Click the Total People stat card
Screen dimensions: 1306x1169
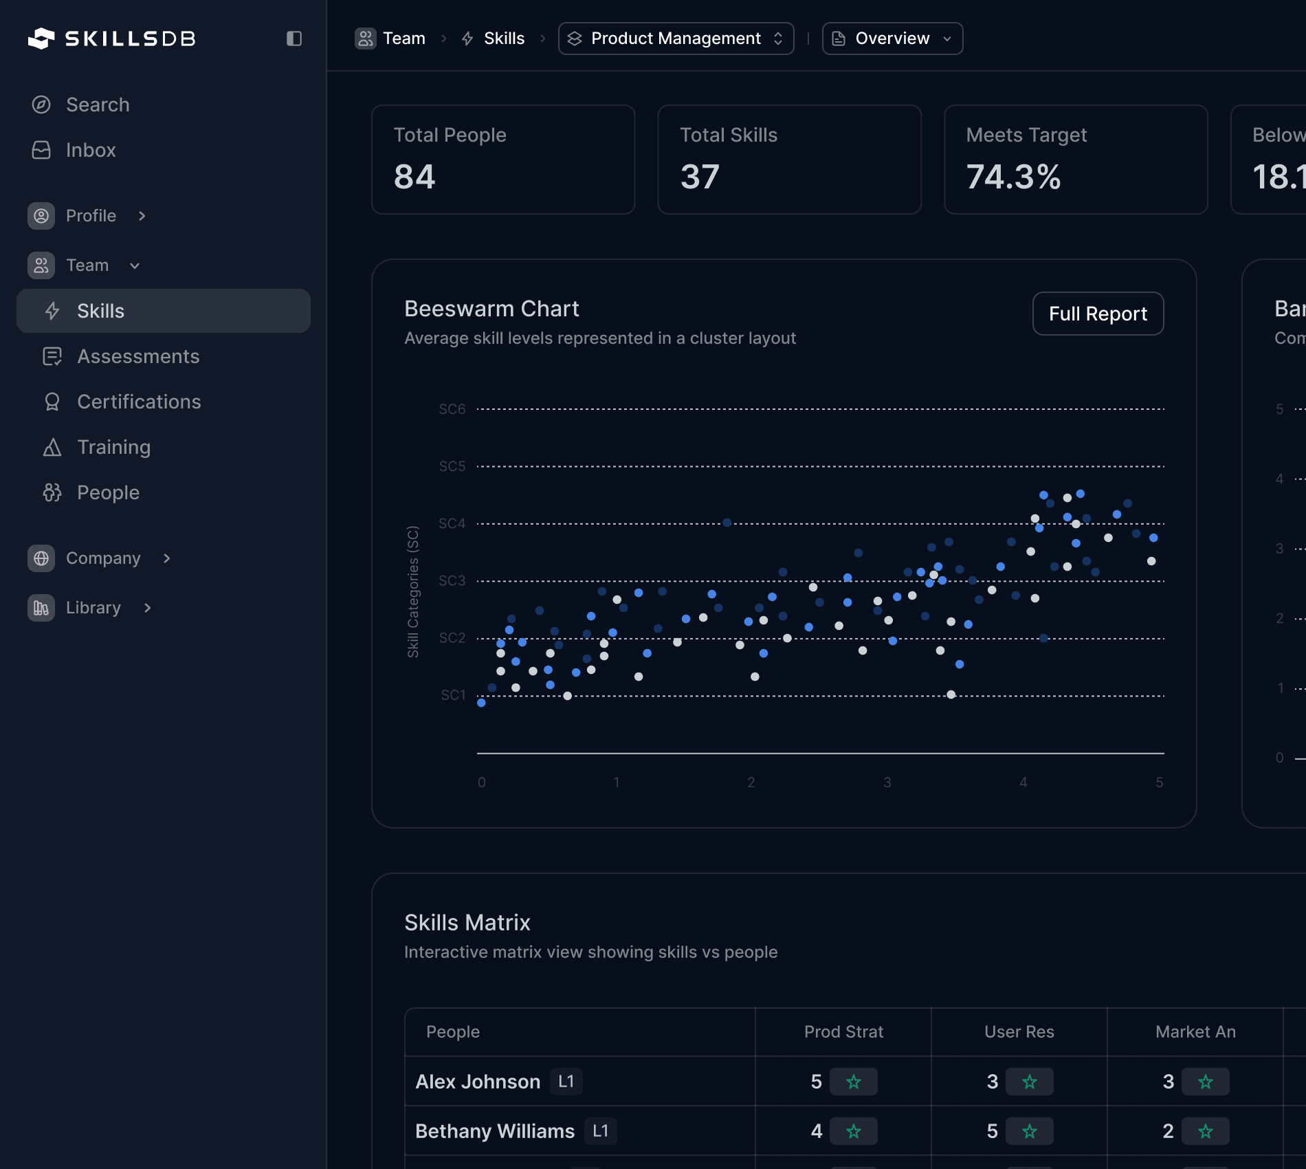click(x=503, y=160)
